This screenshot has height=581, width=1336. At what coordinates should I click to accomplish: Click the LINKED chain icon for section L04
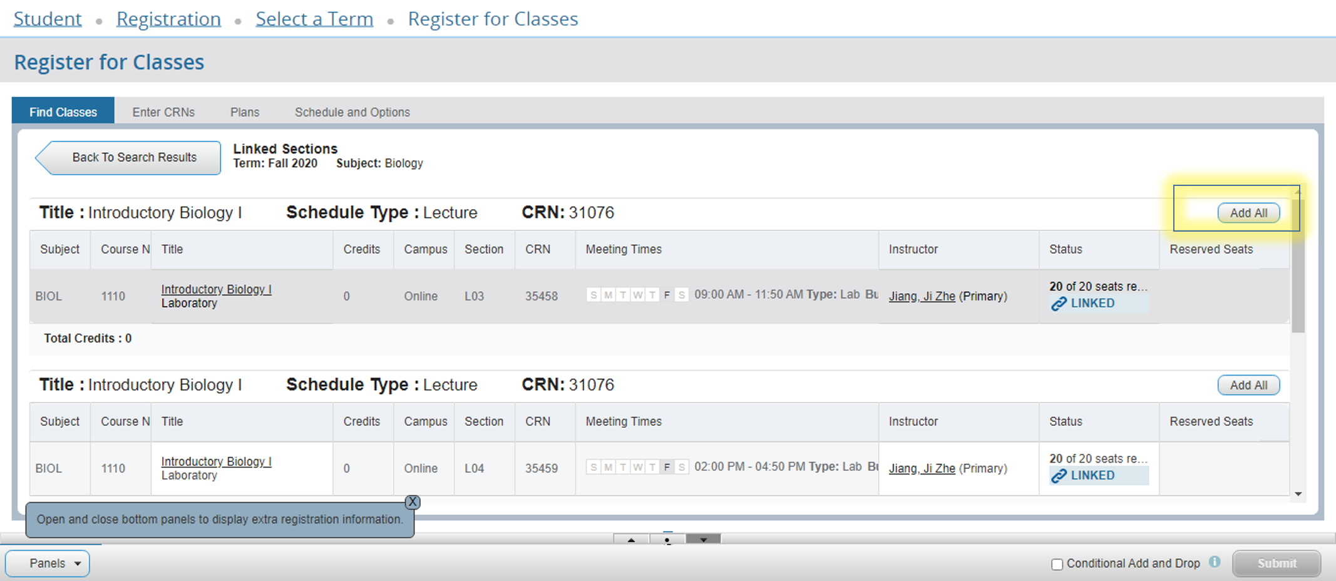click(1059, 476)
